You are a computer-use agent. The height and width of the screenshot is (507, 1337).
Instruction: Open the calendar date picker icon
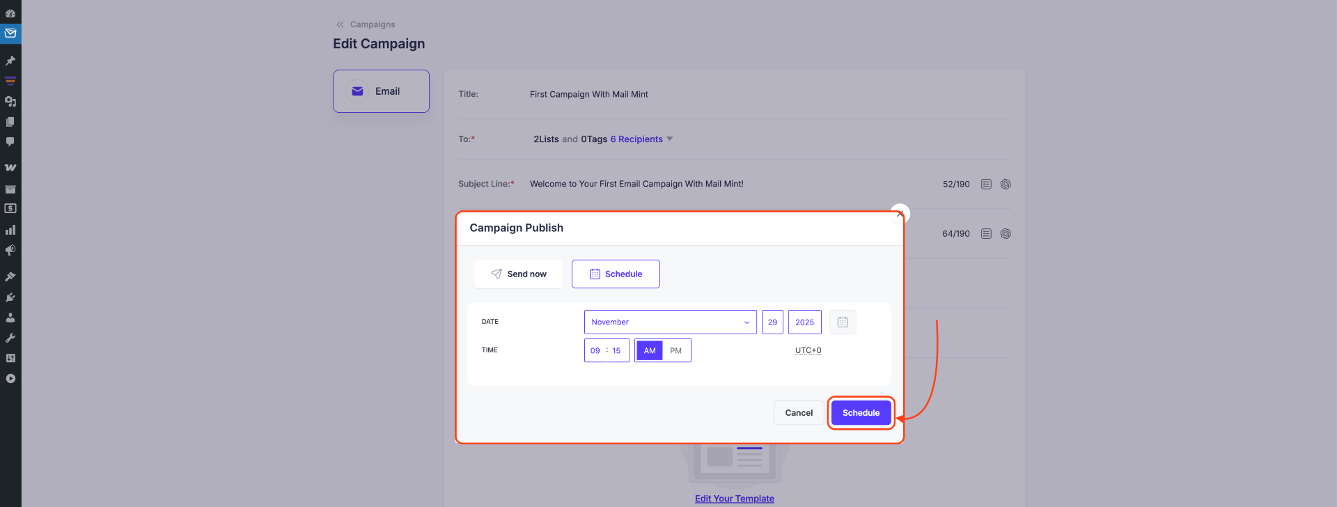[x=843, y=322]
